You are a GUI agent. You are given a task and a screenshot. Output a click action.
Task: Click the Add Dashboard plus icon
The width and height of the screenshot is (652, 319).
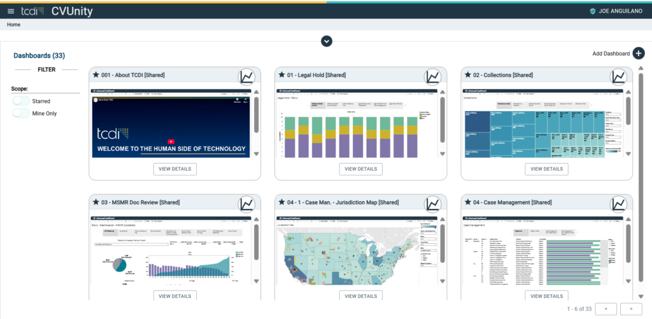639,53
